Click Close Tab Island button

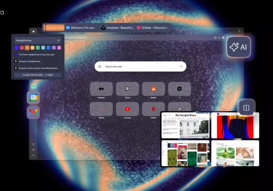[x=38, y=75]
